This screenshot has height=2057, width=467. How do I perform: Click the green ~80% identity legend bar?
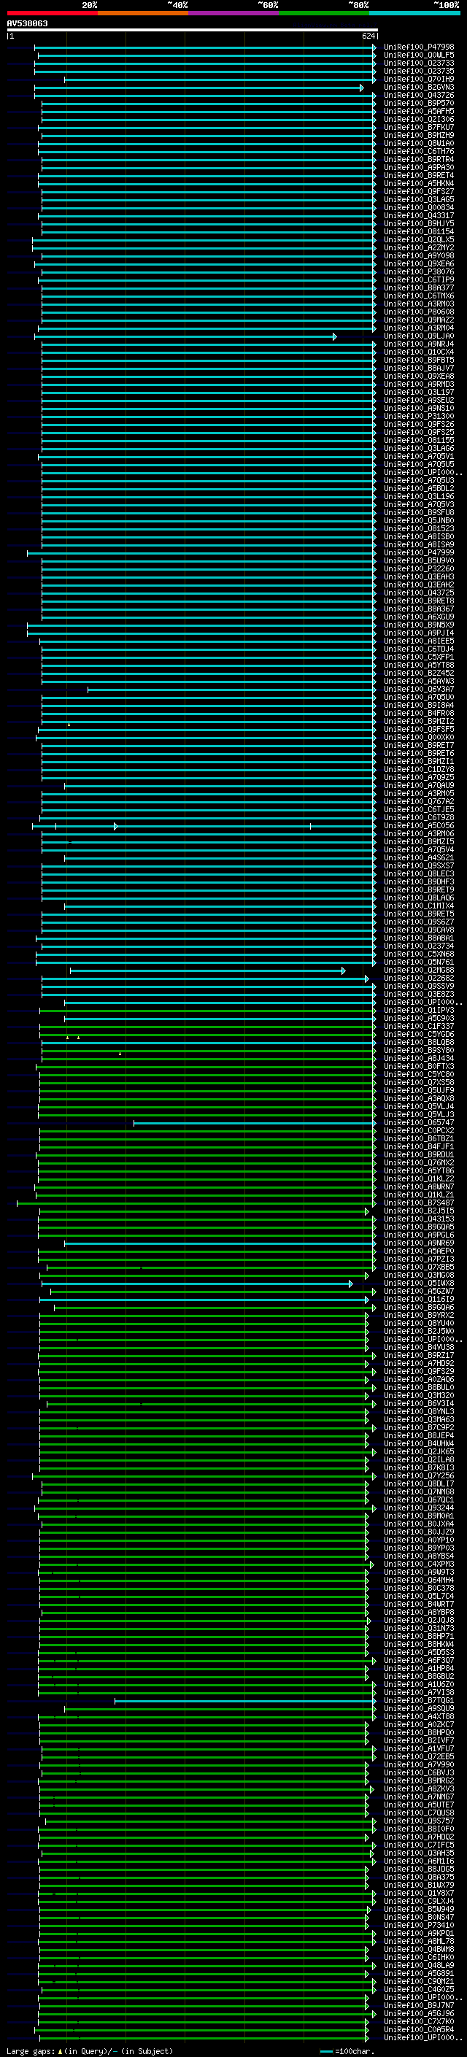(x=324, y=14)
